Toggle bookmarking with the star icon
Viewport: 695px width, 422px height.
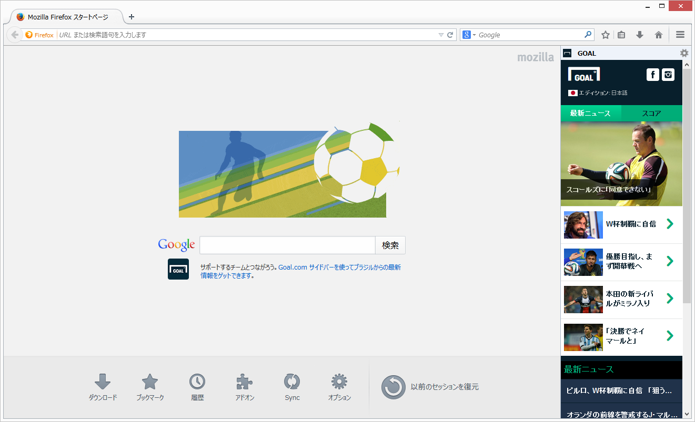(605, 34)
